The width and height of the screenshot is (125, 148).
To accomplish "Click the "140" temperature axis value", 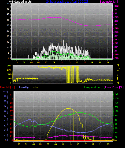I will click(x=117, y=94).
